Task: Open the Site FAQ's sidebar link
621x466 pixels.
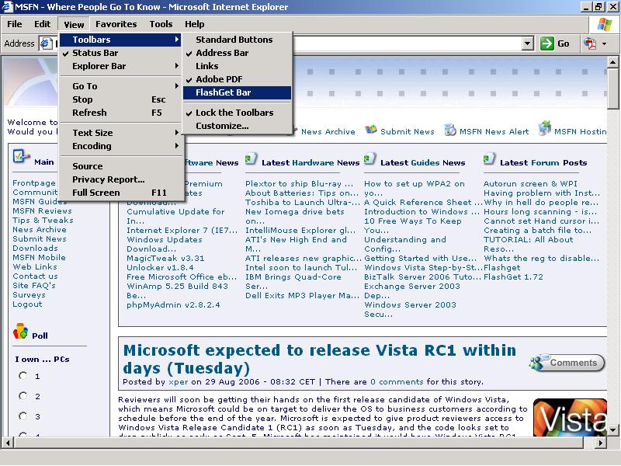Action: [x=34, y=286]
